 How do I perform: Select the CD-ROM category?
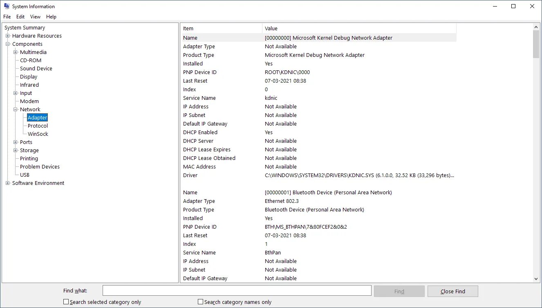coord(31,61)
